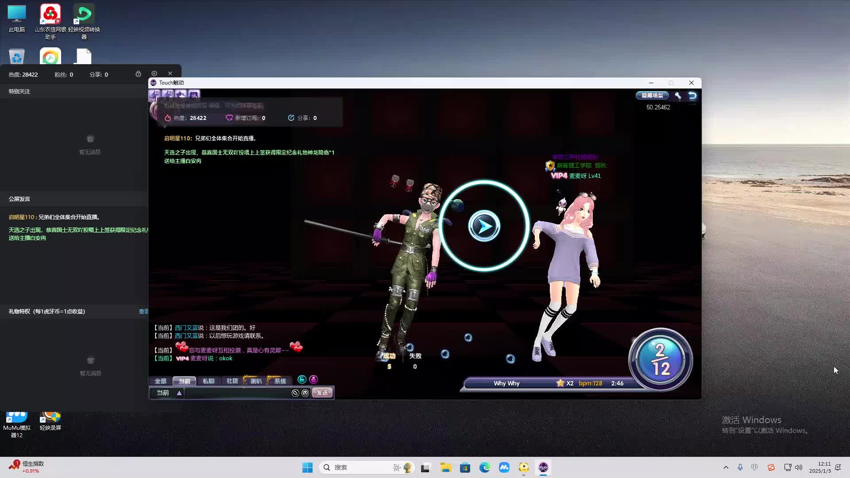Switch to the 私聊 chat tab

[x=208, y=381]
